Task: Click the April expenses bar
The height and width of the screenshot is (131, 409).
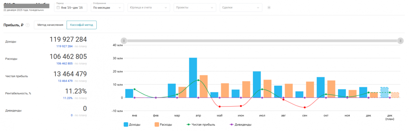Action: pos(204,87)
